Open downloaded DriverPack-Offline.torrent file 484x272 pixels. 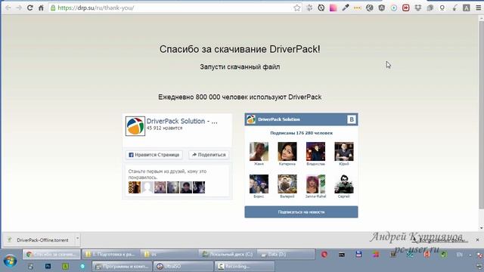(x=39, y=240)
